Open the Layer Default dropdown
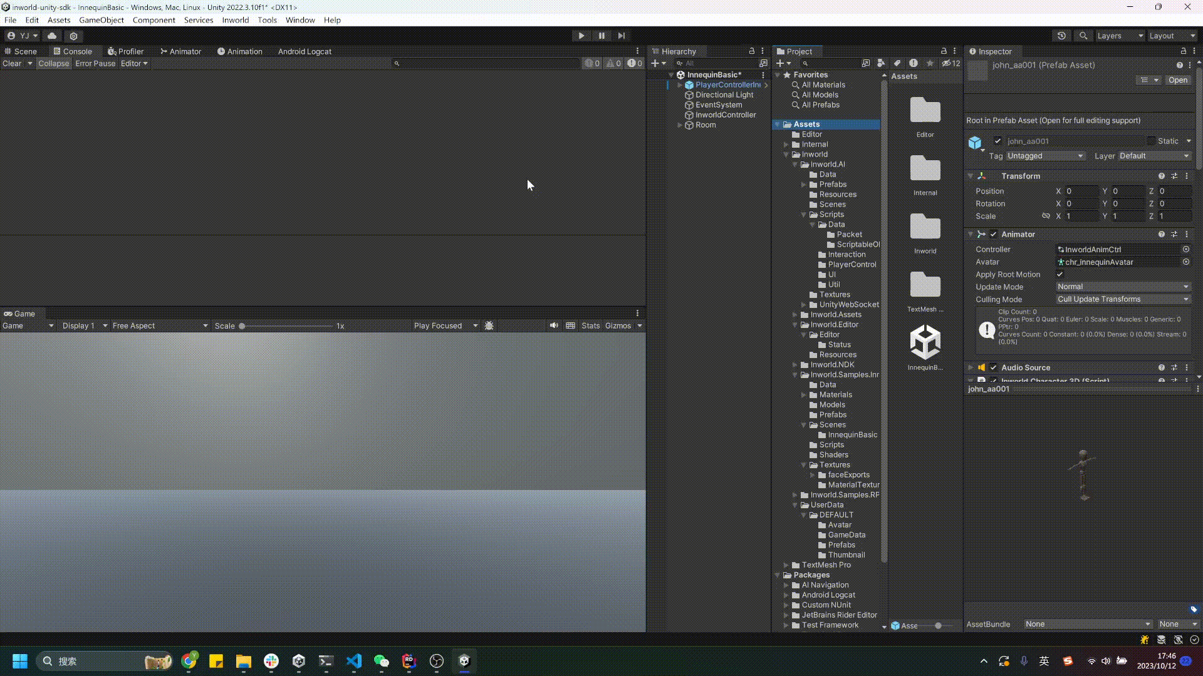This screenshot has height=676, width=1203. 1154,156
